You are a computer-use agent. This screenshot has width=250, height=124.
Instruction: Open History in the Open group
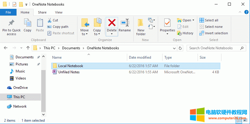[185, 33]
